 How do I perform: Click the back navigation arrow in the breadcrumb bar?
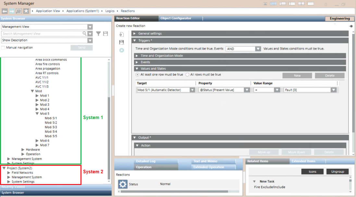pyautogui.click(x=5, y=10)
